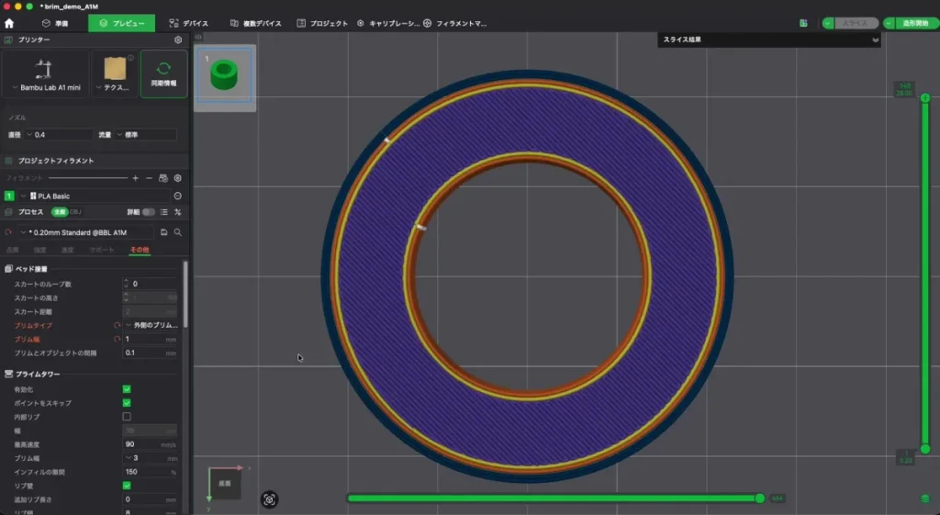Open the plate statistics icon near スライス button
Viewport: 940px width, 515px height.
coord(803,23)
